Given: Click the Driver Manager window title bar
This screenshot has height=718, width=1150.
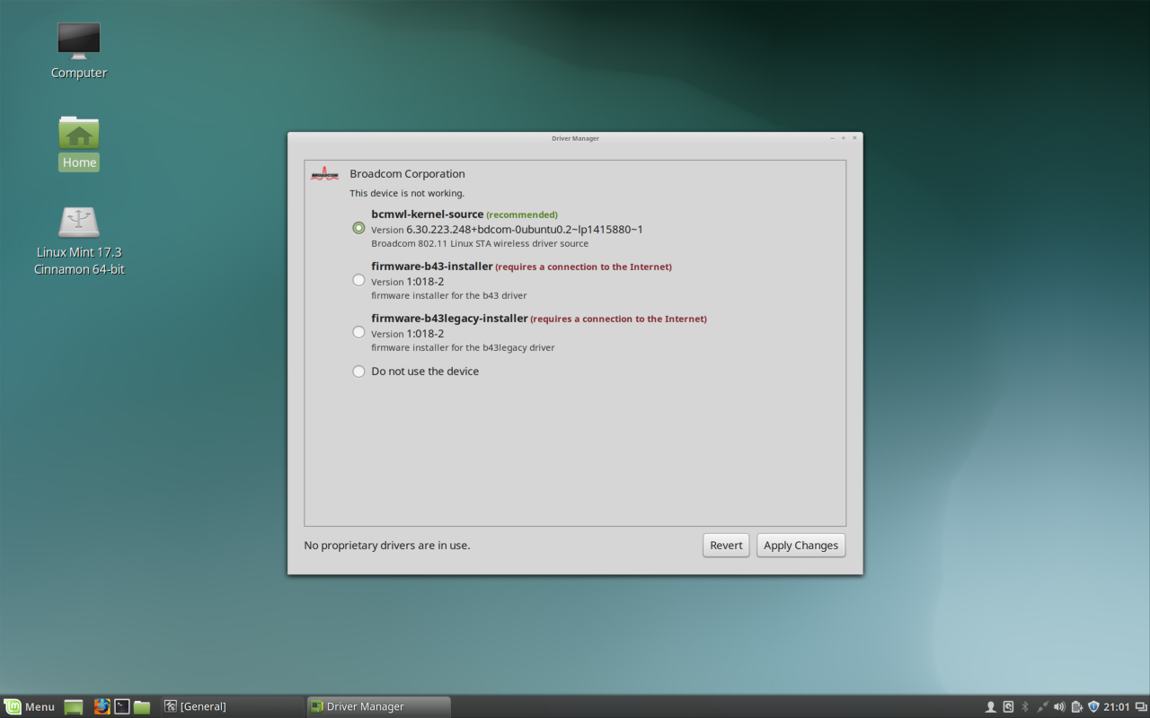Looking at the screenshot, I should click(575, 138).
